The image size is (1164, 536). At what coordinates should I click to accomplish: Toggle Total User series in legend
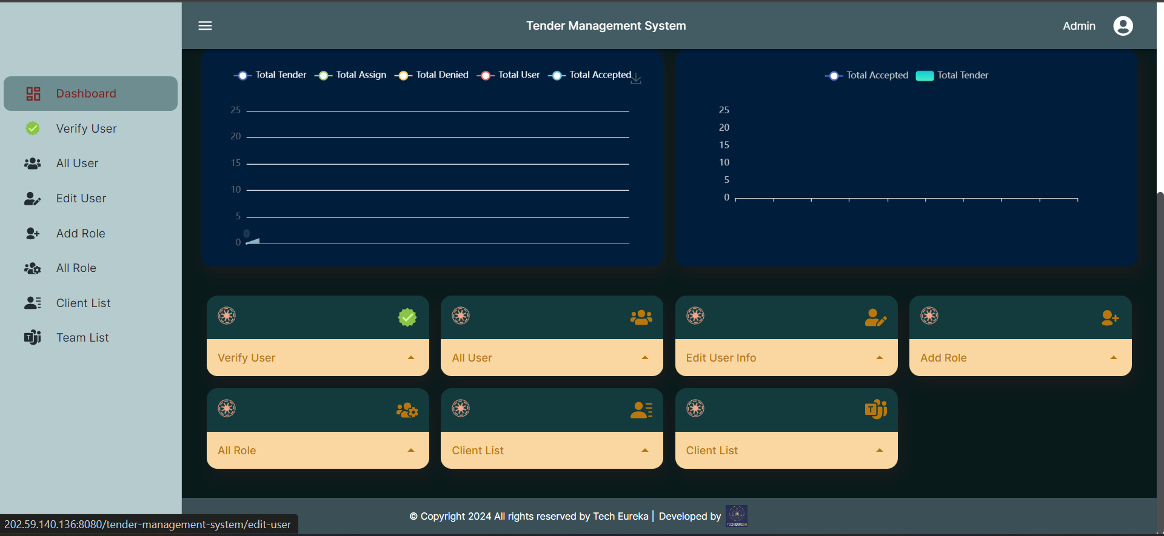click(508, 75)
